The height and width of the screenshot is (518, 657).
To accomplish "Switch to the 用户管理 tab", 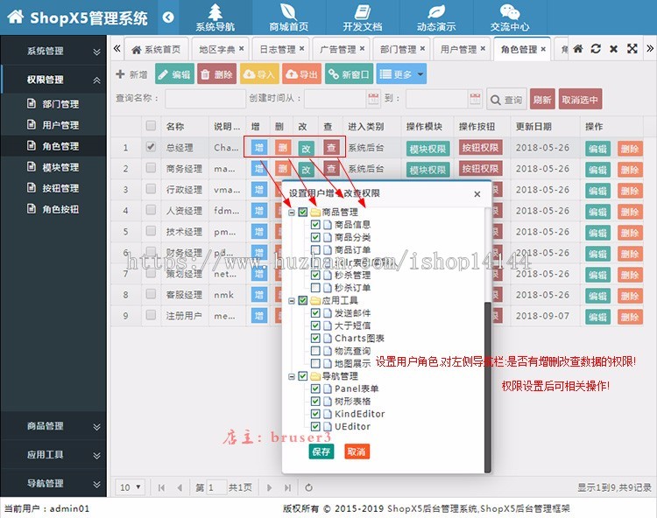I will pyautogui.click(x=463, y=49).
